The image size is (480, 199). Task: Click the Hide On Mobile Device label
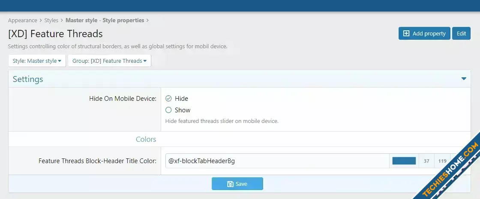coord(123,99)
